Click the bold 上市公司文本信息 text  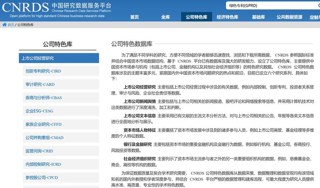pos(140,116)
